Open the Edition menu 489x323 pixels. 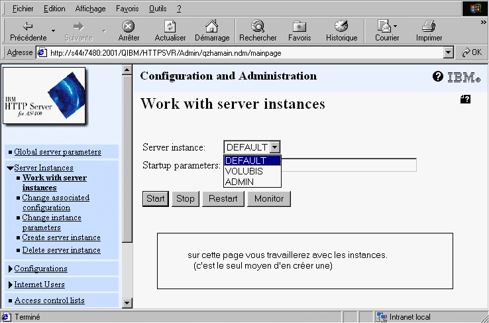(x=54, y=9)
